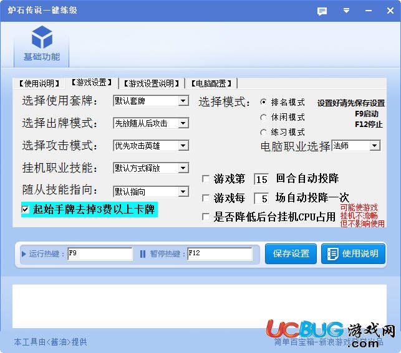The image size is (401, 353).
Task: Uncheck 起始手牌去掉3费以上卡牌 checkbox
Action: 25,210
